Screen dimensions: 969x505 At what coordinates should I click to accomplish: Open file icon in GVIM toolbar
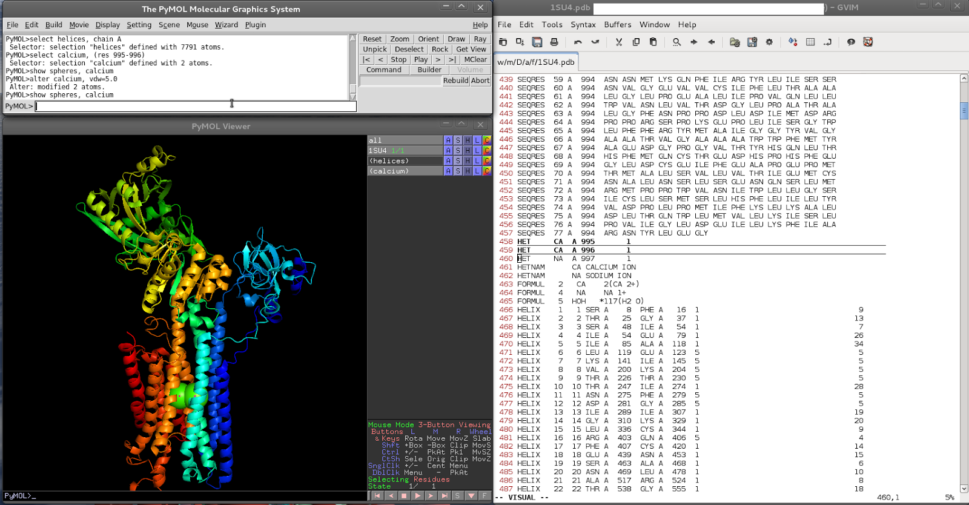[x=503, y=42]
